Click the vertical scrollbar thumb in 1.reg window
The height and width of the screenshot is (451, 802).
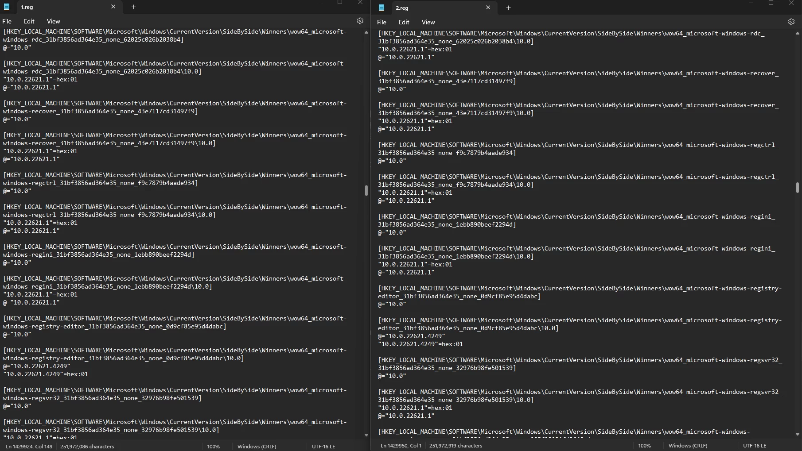click(366, 190)
